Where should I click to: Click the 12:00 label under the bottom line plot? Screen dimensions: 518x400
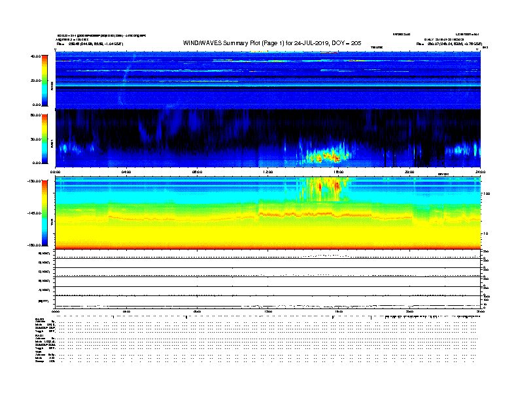pyautogui.click(x=268, y=311)
